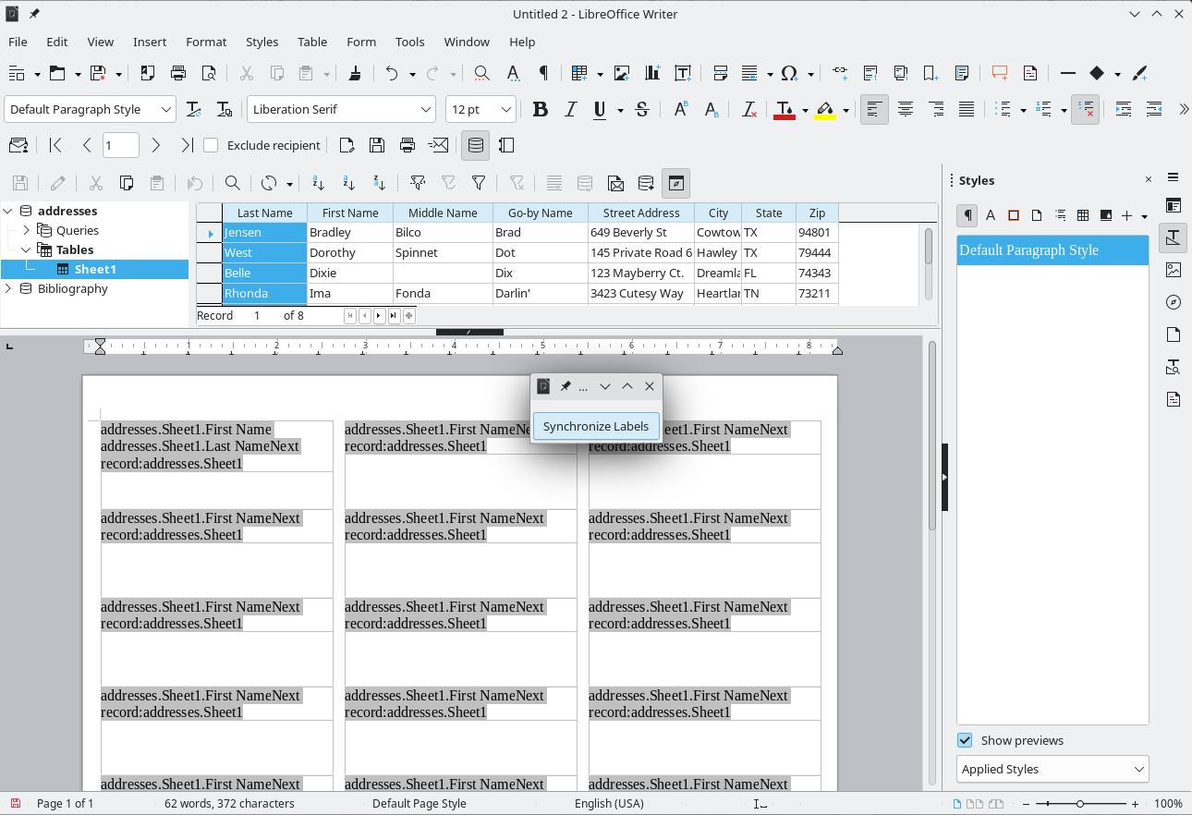Toggle the Data Sources button
Screen dimensions: 1192x815
click(x=476, y=145)
